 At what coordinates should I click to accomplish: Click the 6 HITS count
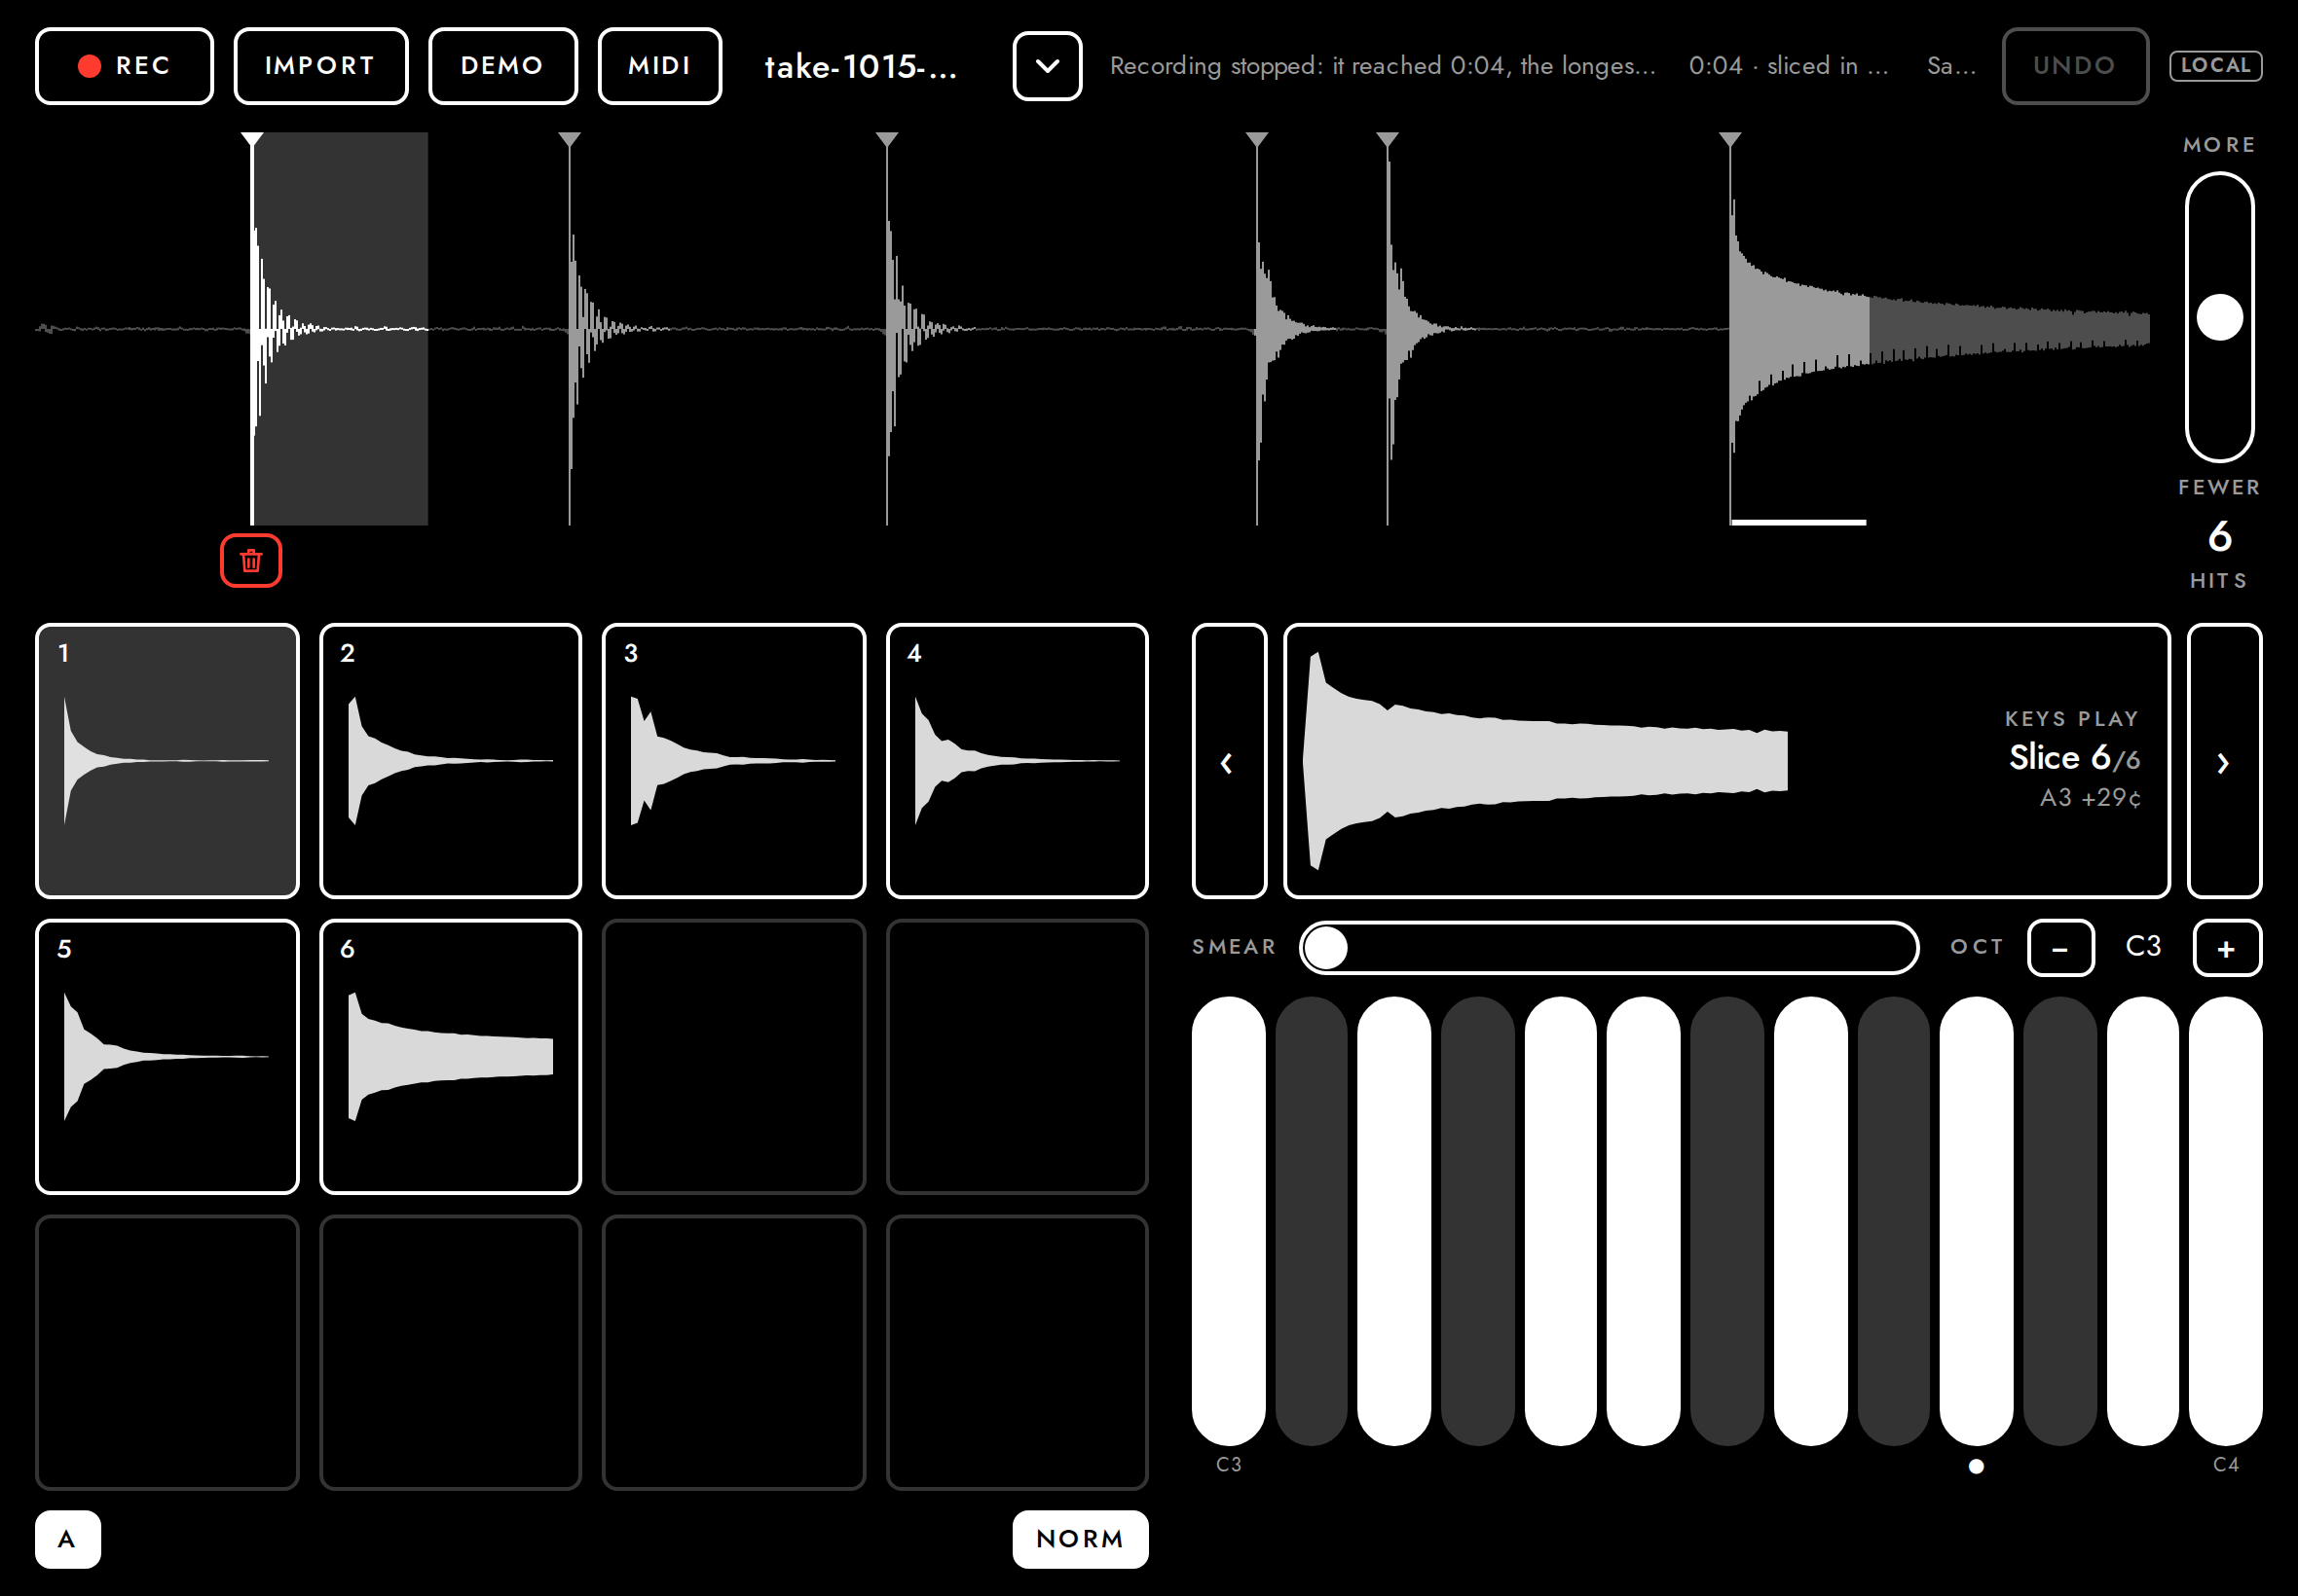click(x=2219, y=554)
